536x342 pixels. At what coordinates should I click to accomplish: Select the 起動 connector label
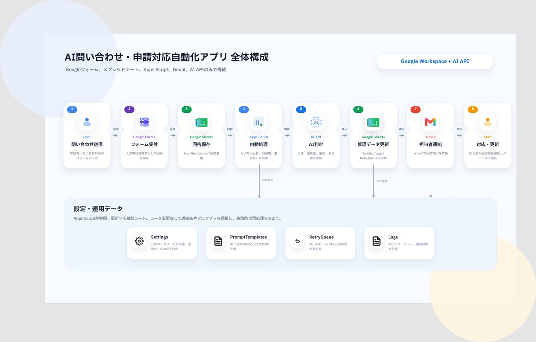pyautogui.click(x=230, y=130)
